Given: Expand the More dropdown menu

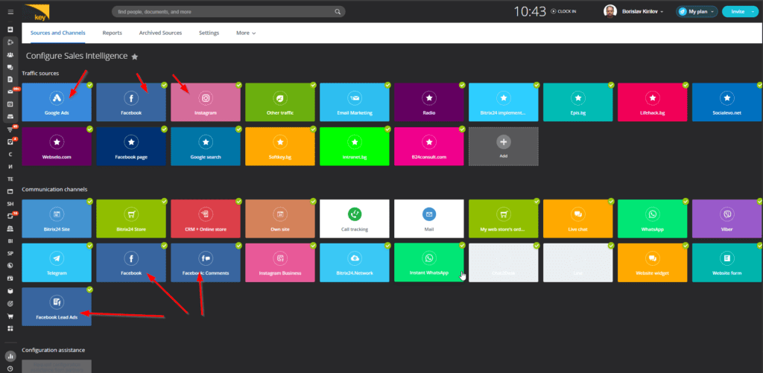Looking at the screenshot, I should pyautogui.click(x=246, y=34).
